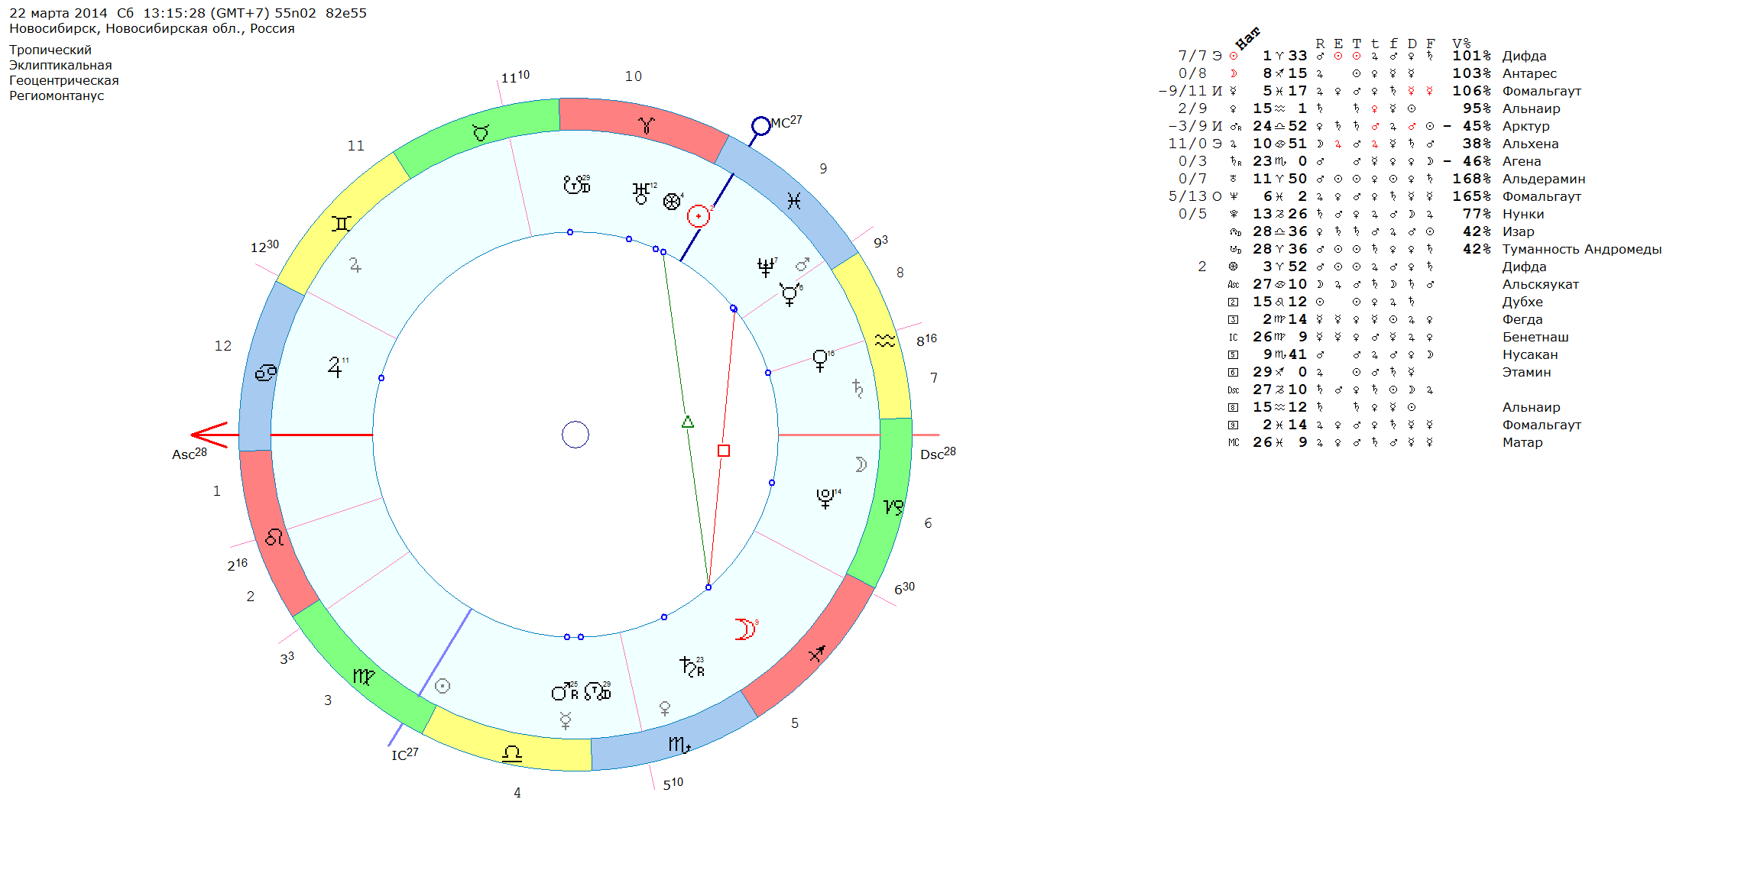The image size is (1754, 870).
Task: Click the Sagittarius sign on the zodiac ring
Action: [x=817, y=654]
